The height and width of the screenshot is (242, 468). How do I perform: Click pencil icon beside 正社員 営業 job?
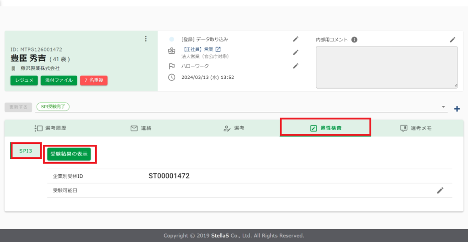(296, 53)
